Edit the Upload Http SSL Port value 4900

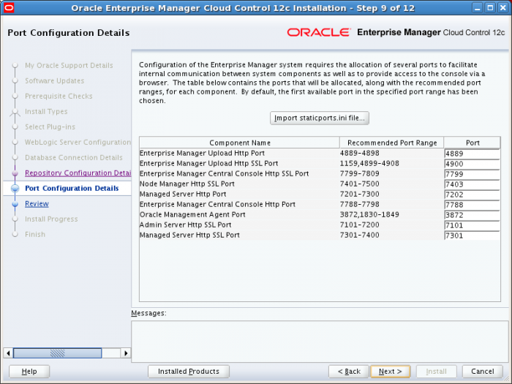click(472, 164)
